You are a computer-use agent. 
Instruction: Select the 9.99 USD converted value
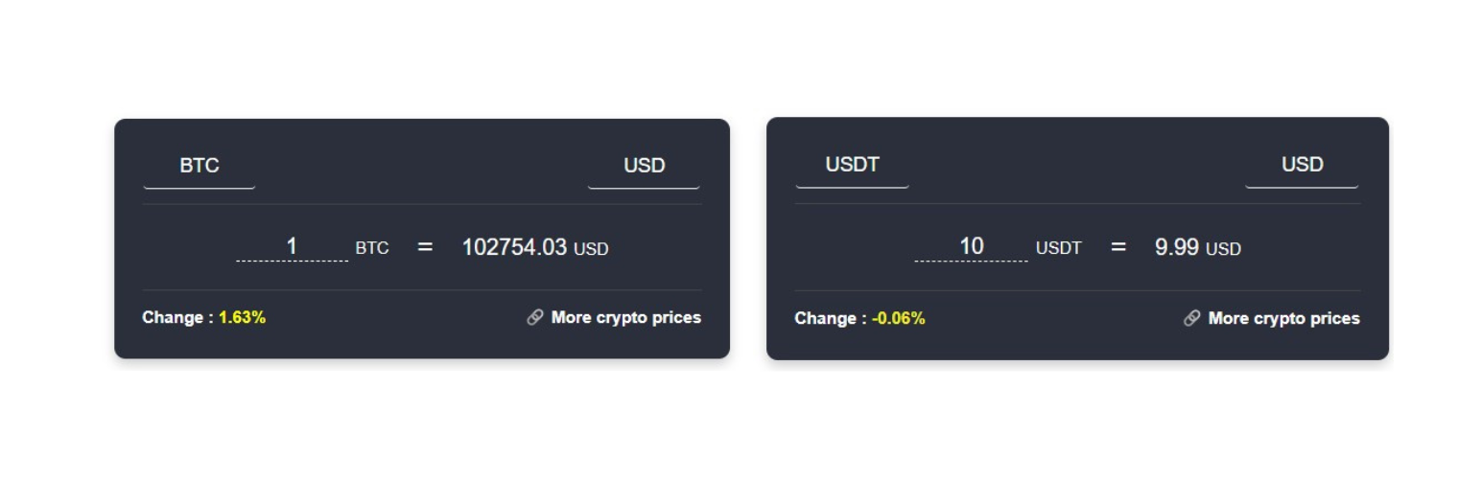click(x=1198, y=247)
